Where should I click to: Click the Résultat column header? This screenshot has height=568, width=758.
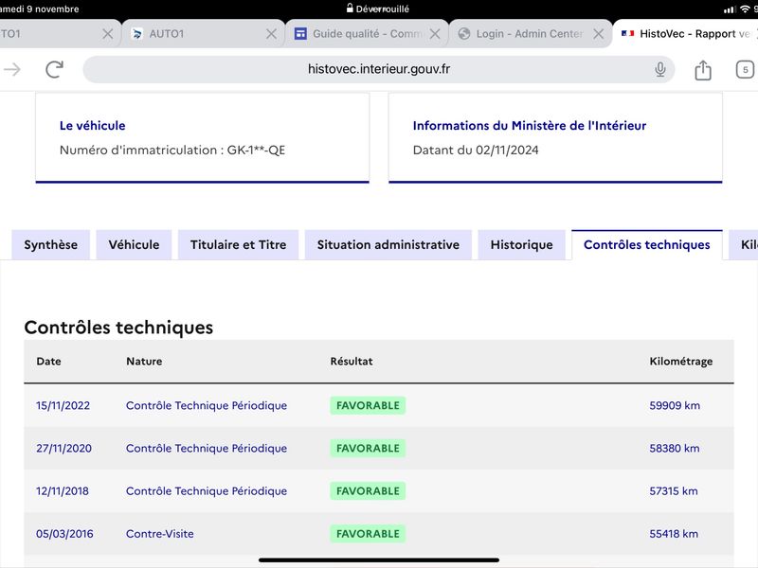352,362
